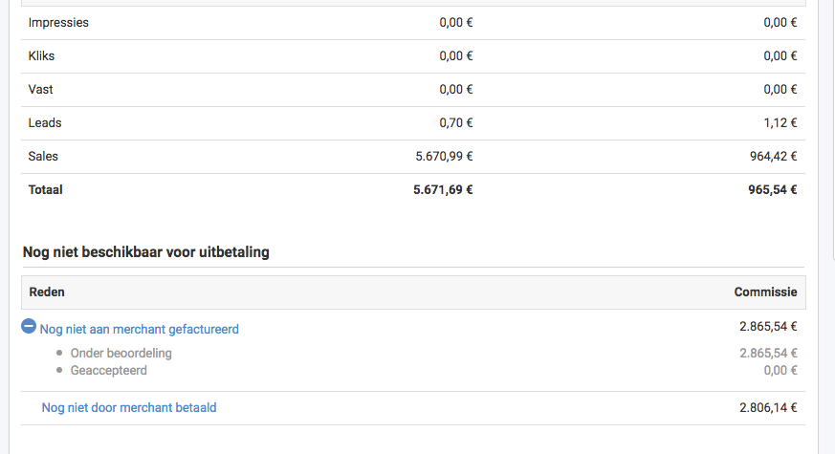Click the Totaal value 5.671,69 €
The image size is (835, 454).
click(x=443, y=190)
